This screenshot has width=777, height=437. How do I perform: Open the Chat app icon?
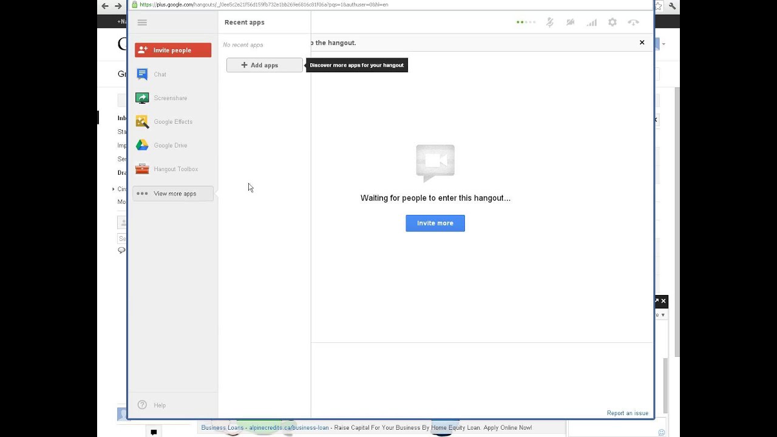[142, 74]
